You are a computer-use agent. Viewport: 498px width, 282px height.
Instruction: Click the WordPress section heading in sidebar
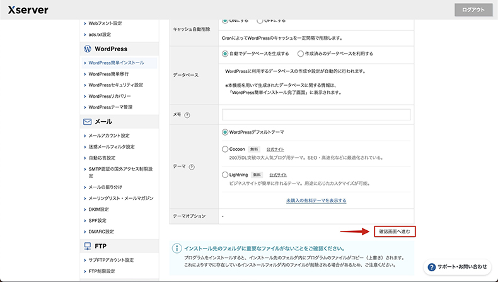pos(111,49)
